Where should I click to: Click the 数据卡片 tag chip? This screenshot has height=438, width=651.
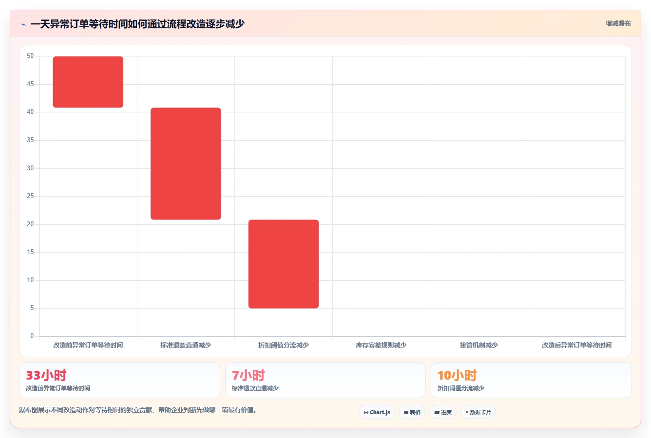pos(478,412)
